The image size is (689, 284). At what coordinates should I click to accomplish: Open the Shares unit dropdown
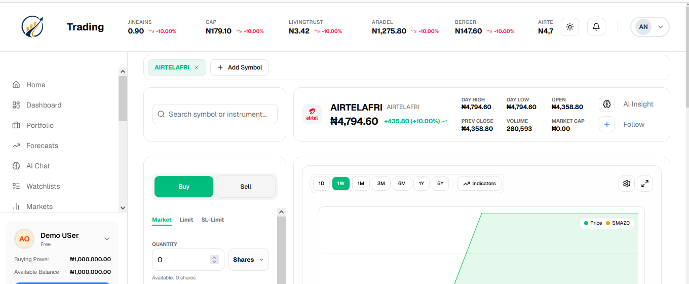point(249,260)
